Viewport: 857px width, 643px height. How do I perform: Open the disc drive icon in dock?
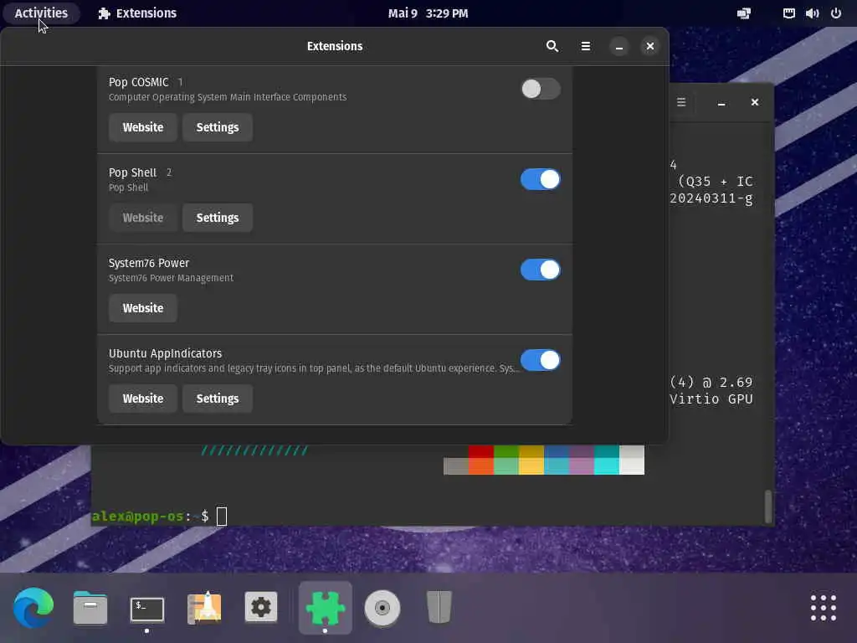click(382, 608)
